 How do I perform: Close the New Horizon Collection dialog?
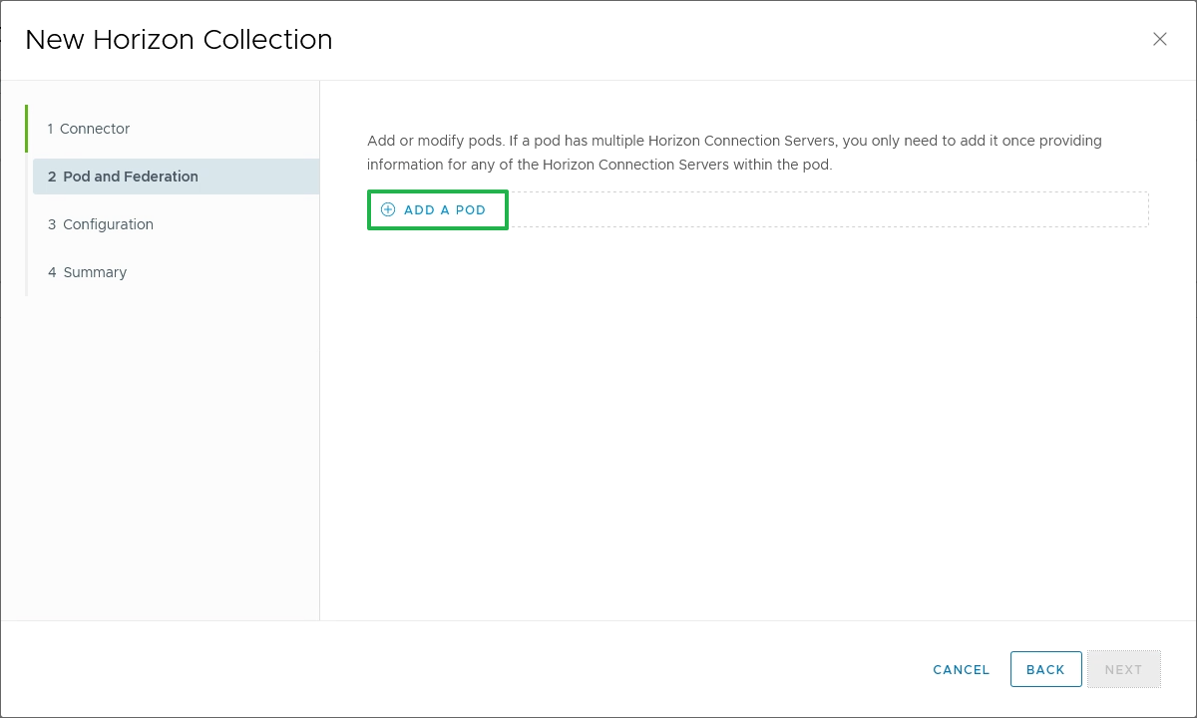(x=1159, y=40)
